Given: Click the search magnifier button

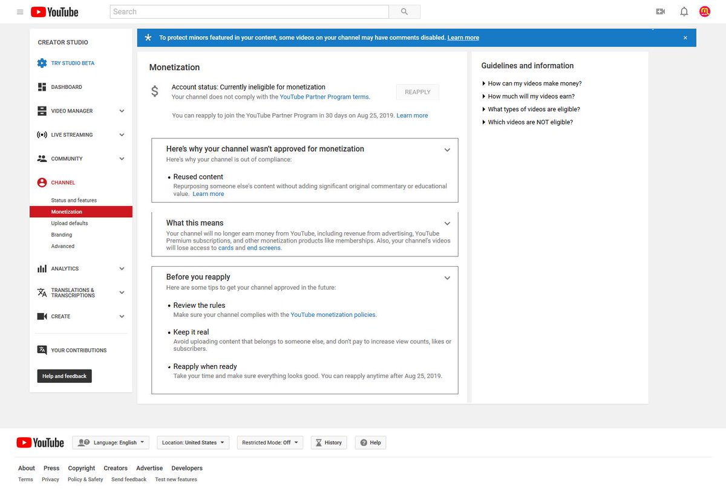Looking at the screenshot, I should point(404,11).
